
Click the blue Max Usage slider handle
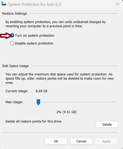pyautogui.click(x=38, y=102)
